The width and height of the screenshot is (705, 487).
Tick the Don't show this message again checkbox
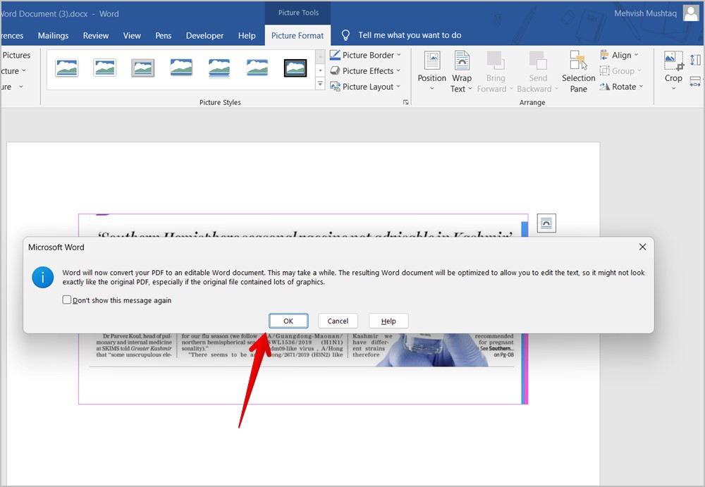66,300
